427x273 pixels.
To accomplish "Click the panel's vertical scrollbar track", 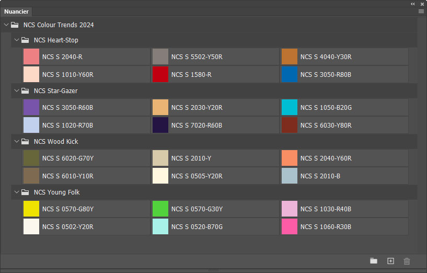I will coord(422,136).
